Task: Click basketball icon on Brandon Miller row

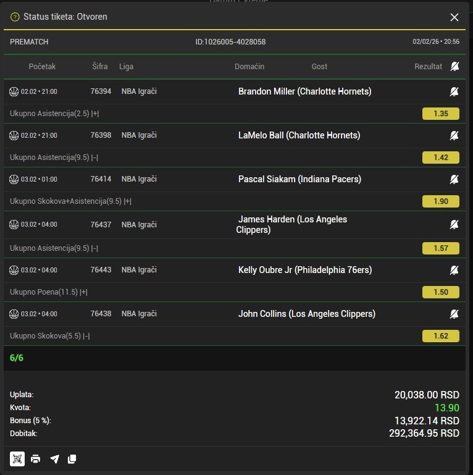Action: 14,91
